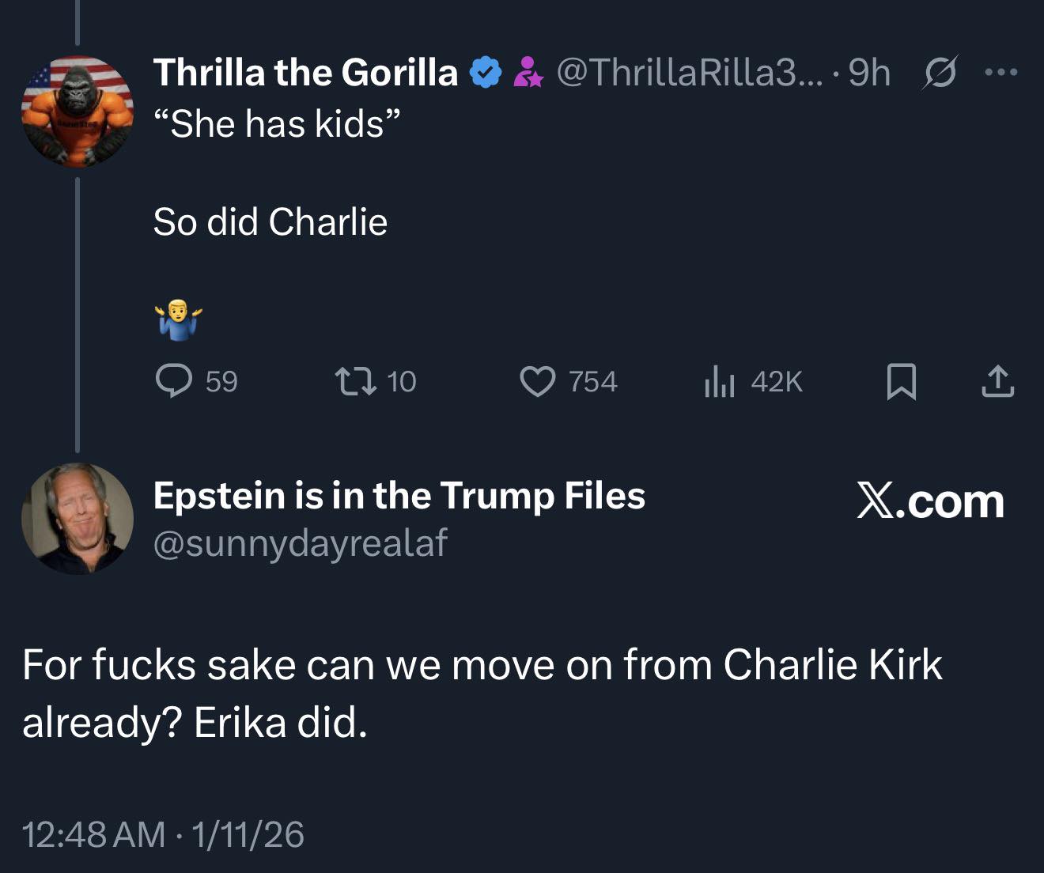This screenshot has width=1044, height=873.
Task: Open the 9h post timestamp
Action: pos(869,73)
